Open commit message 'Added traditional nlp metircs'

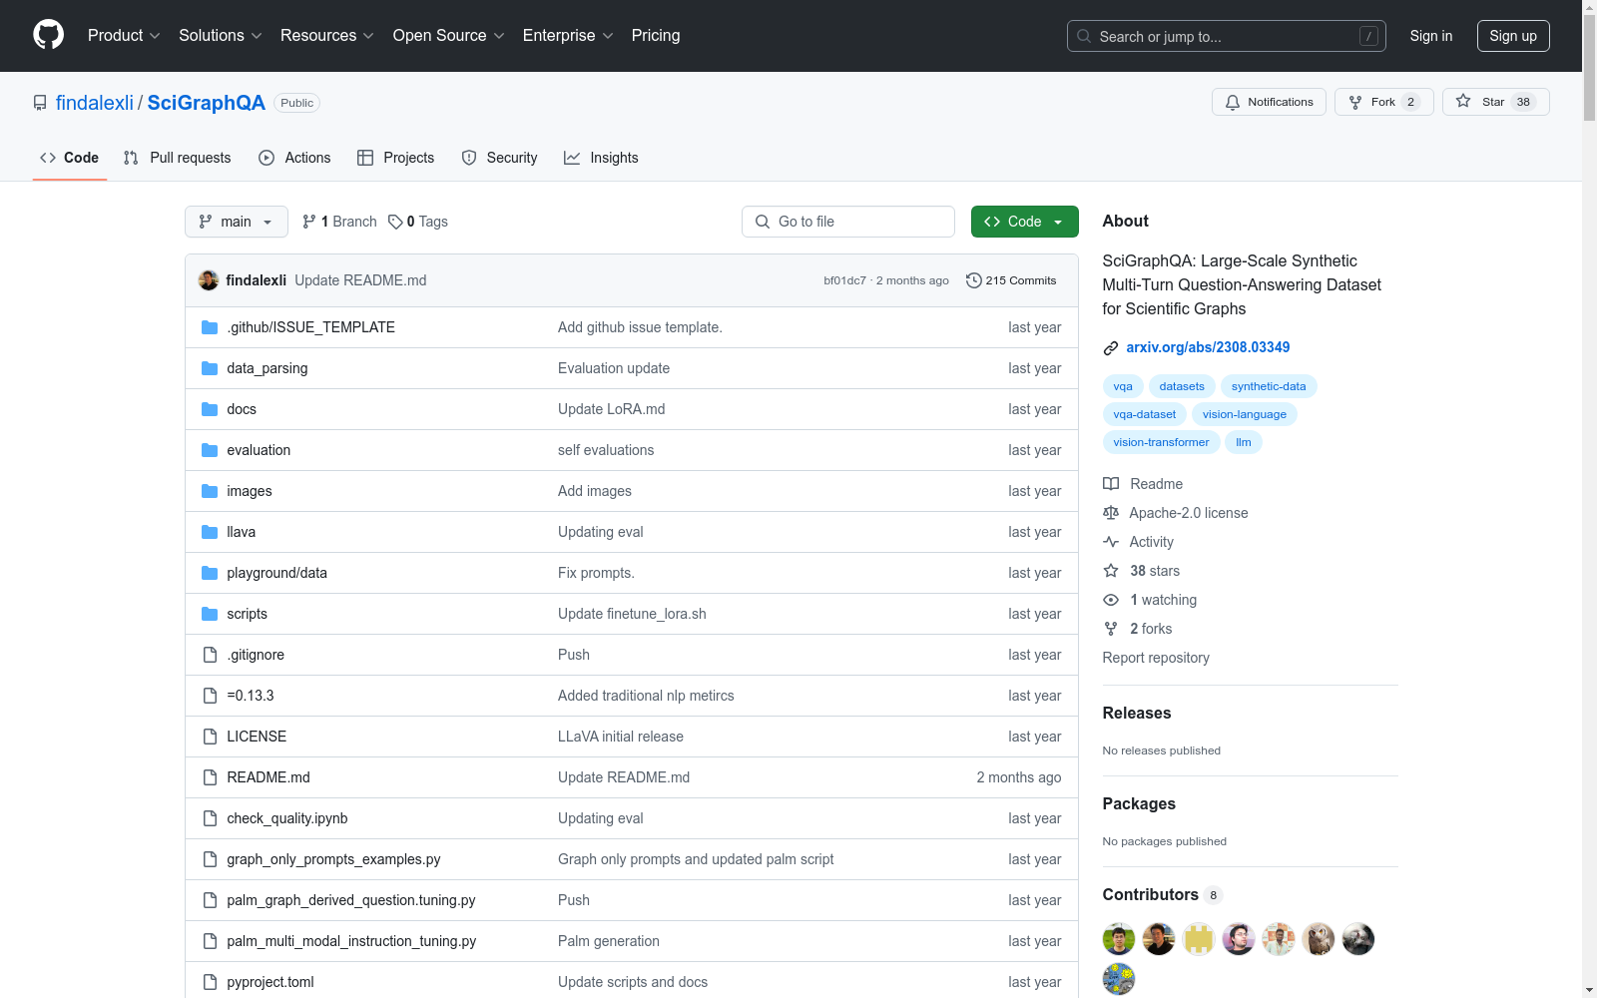(x=646, y=696)
